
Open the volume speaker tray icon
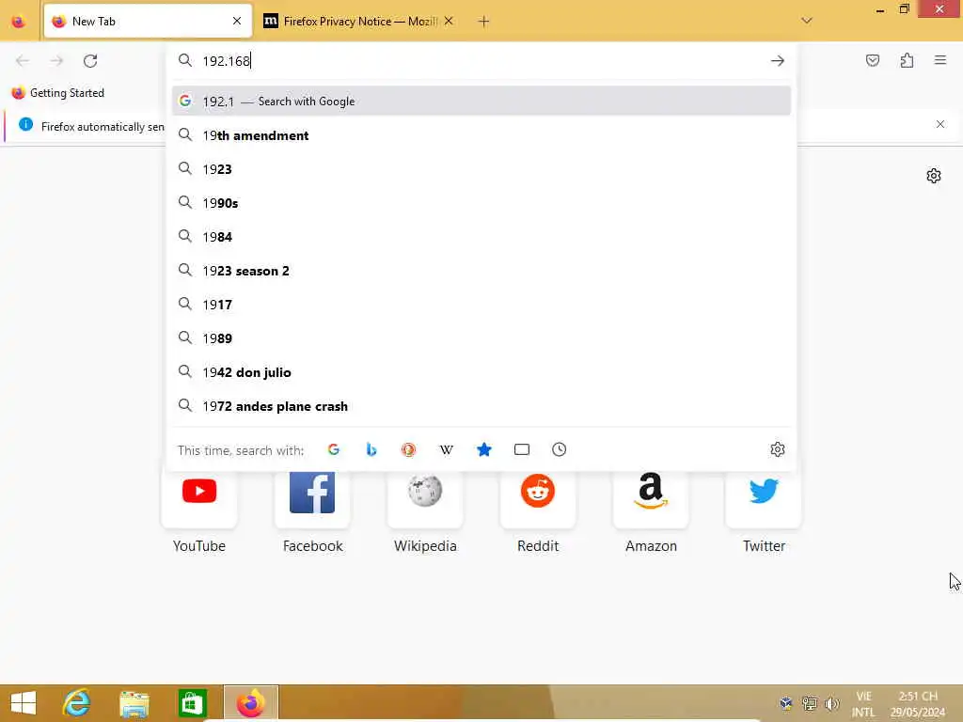point(831,703)
